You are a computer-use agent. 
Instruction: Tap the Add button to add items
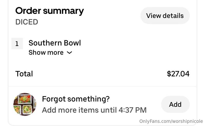click(175, 104)
